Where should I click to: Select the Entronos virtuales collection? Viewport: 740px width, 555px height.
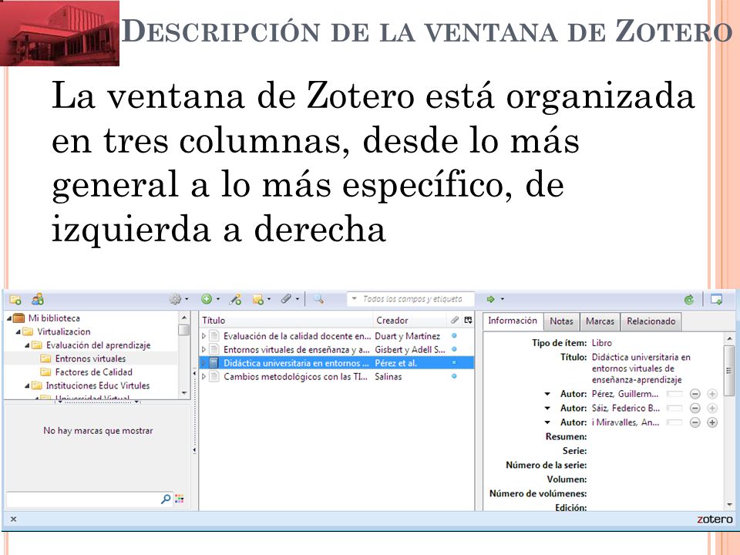pos(91,358)
